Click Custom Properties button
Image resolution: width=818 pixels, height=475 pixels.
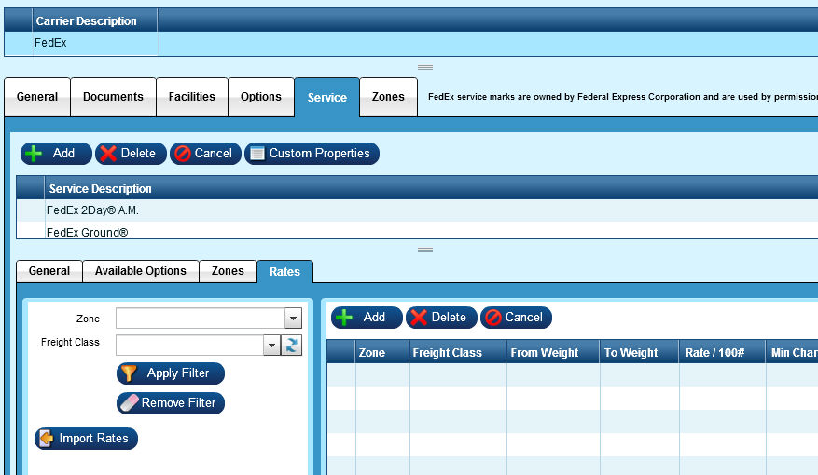[x=312, y=154]
